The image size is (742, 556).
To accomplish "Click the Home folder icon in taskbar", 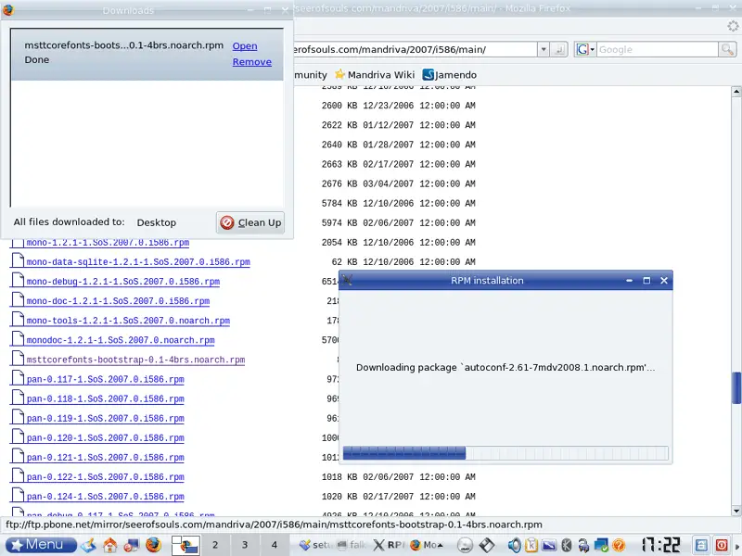I will pyautogui.click(x=110, y=545).
